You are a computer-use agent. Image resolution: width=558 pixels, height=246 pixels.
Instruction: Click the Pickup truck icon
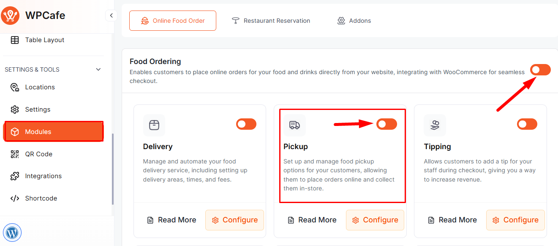[x=294, y=125]
